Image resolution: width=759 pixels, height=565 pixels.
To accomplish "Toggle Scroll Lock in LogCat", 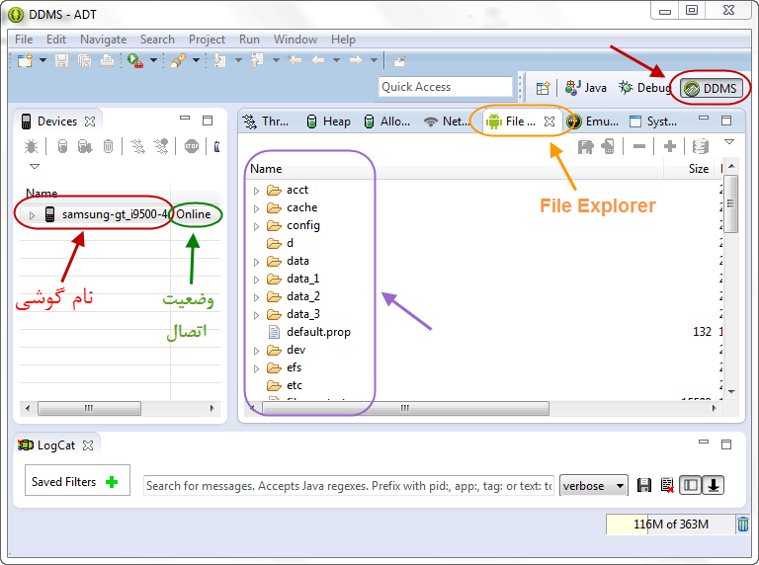I will (x=713, y=485).
